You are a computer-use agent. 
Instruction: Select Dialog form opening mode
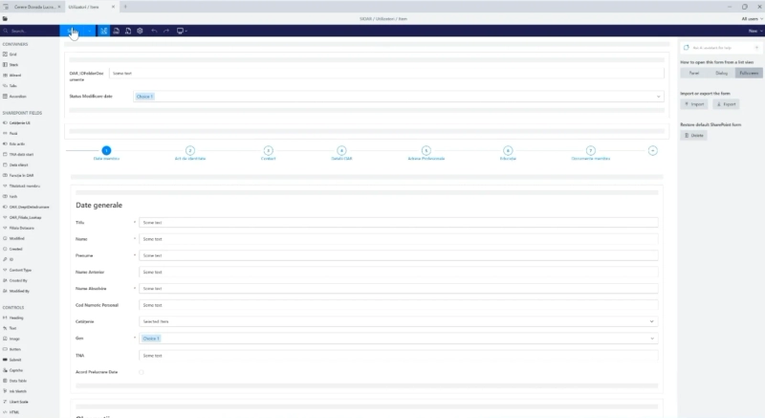click(x=721, y=73)
